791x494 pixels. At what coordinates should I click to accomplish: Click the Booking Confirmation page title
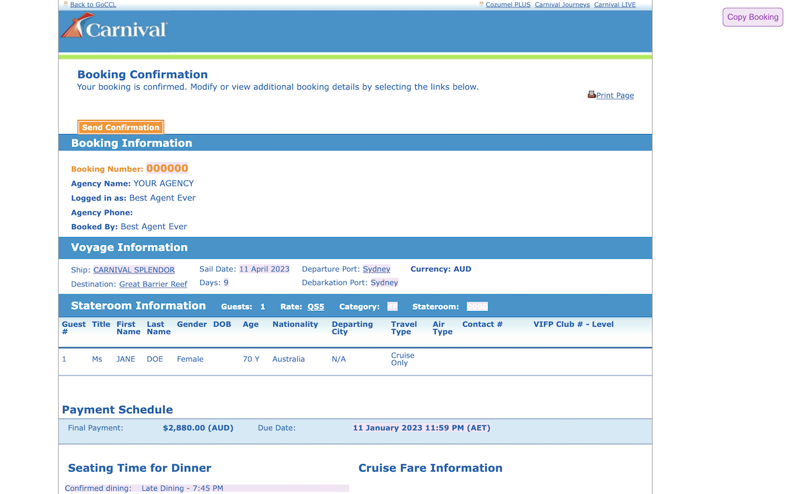pos(143,75)
